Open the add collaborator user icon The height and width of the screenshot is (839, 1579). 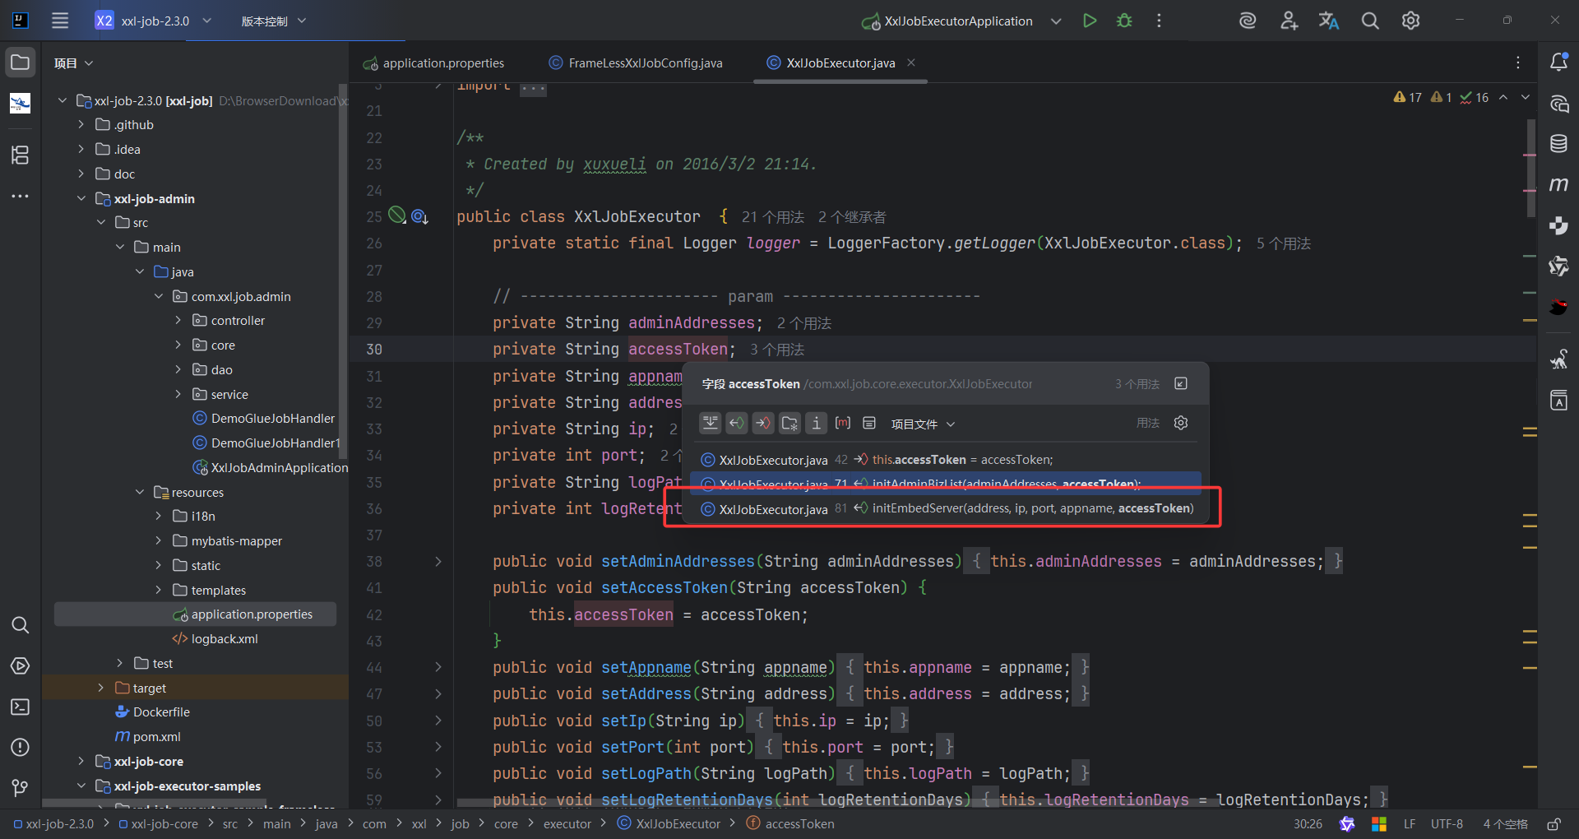[1289, 21]
